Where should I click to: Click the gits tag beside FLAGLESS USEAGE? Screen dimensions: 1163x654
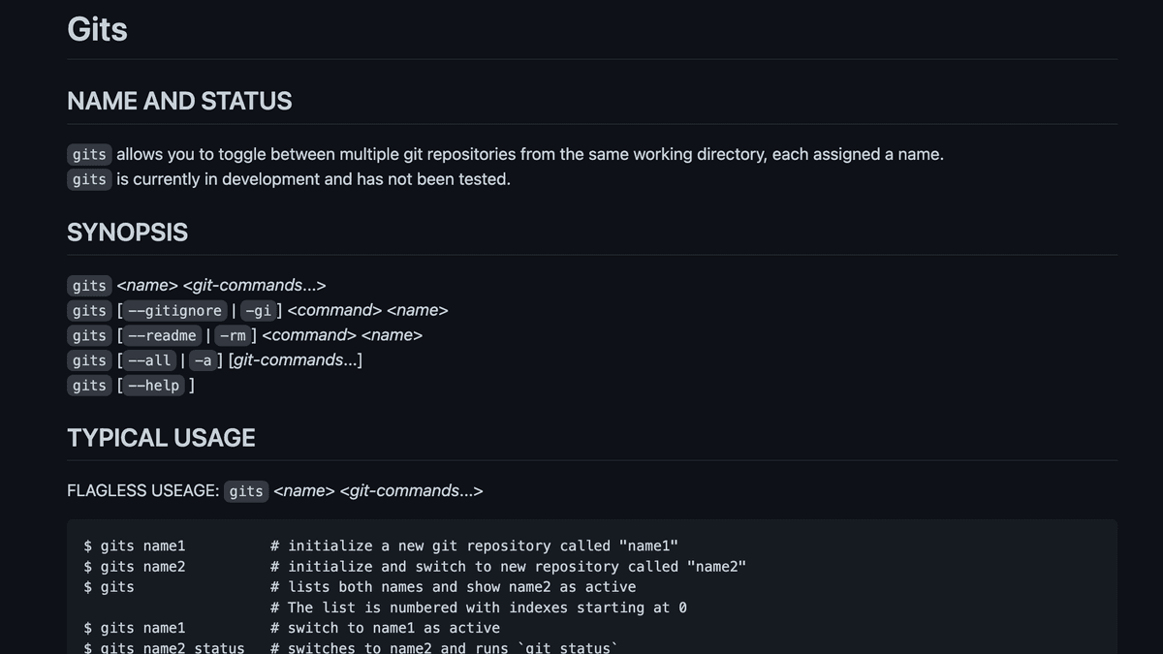pyautogui.click(x=246, y=491)
